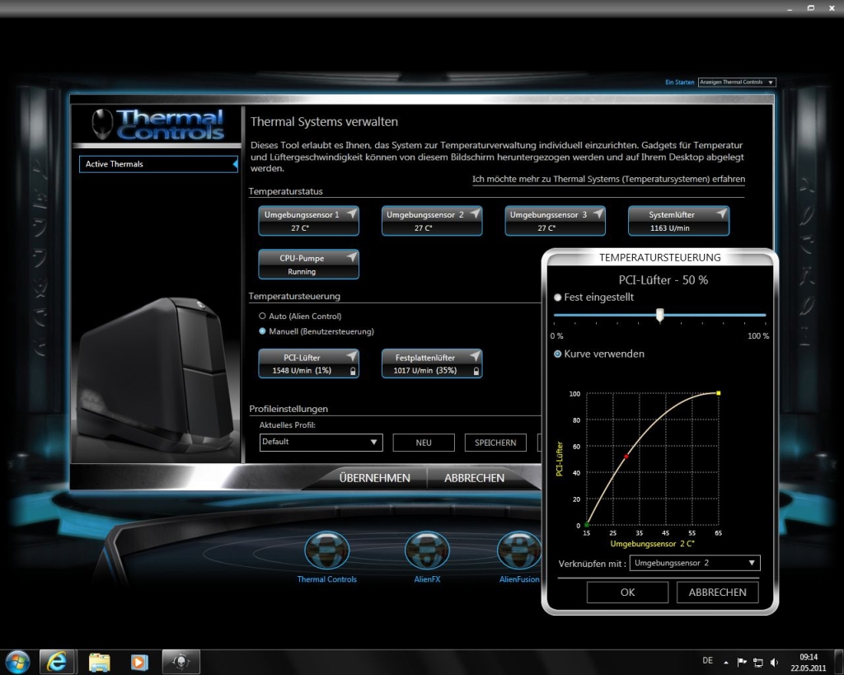Click Ein Starten link

[x=679, y=82]
